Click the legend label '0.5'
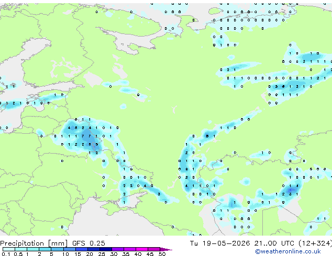332x256 pixels. pos(18,254)
